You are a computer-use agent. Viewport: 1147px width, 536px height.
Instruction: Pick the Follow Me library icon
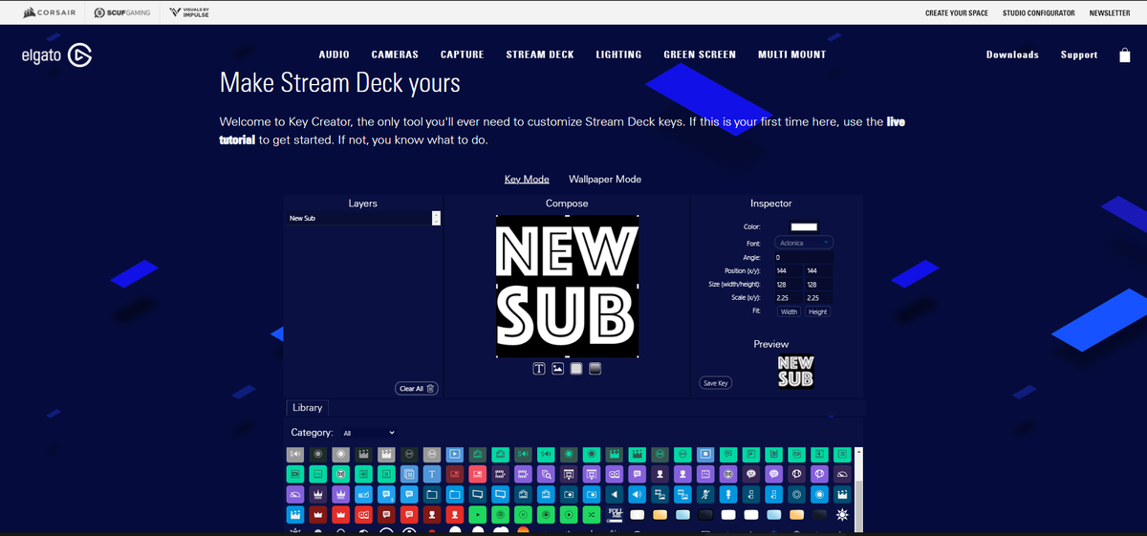[615, 515]
